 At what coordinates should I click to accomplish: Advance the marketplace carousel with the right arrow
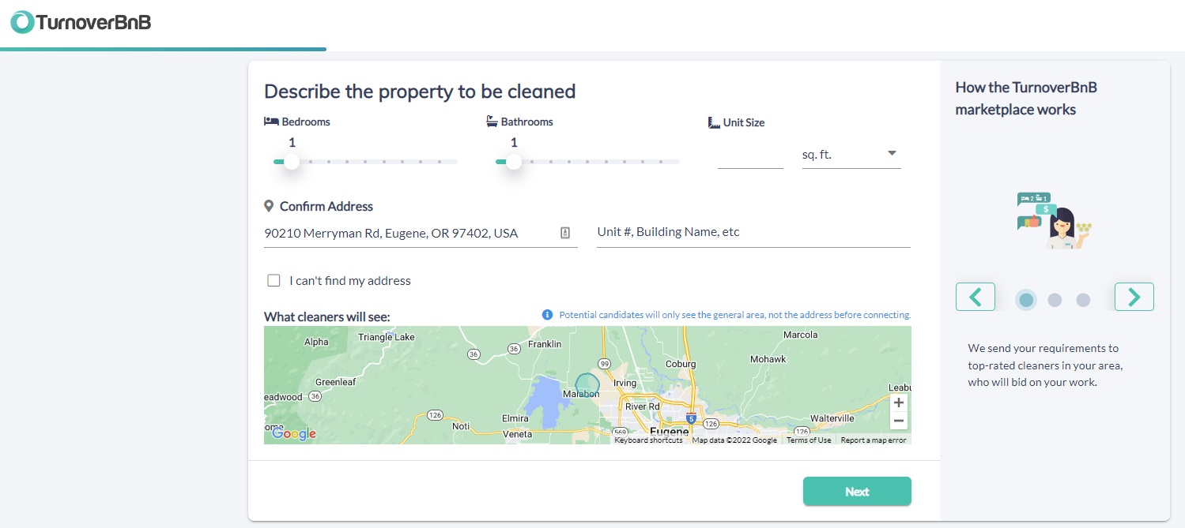tap(1134, 297)
